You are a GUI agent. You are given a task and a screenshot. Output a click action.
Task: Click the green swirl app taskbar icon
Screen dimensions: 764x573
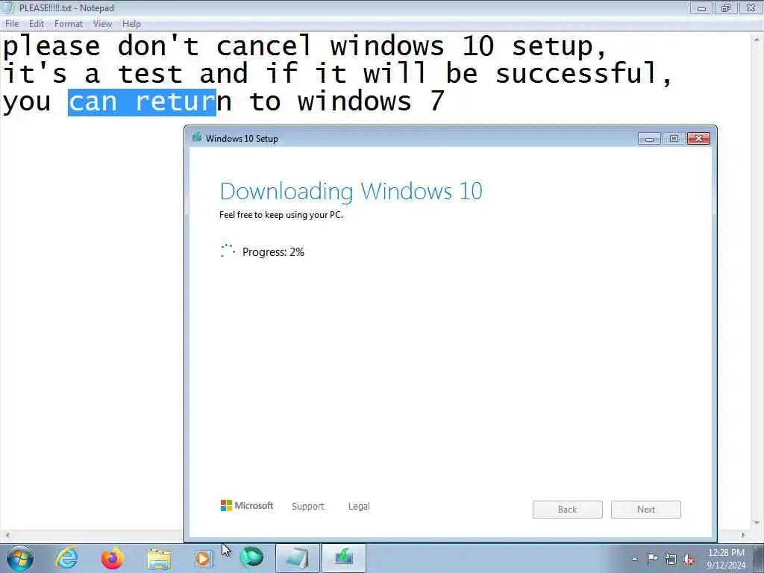point(251,557)
